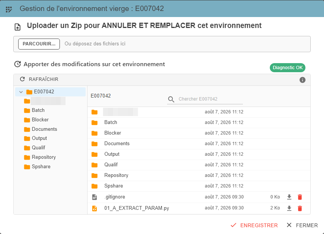
Task: Click 2 Ko size of 01_A_EXTRACT_PARAM.py
Action: click(x=275, y=208)
